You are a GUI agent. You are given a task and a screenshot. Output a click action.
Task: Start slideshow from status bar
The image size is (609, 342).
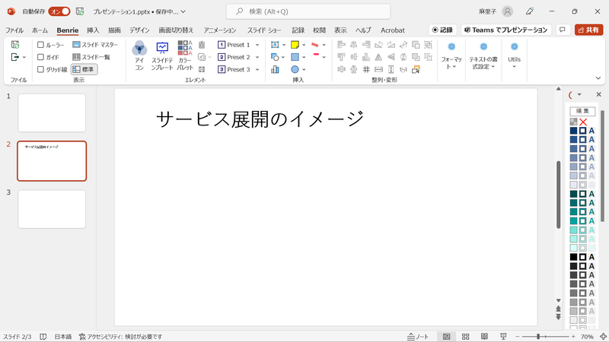[x=503, y=337]
